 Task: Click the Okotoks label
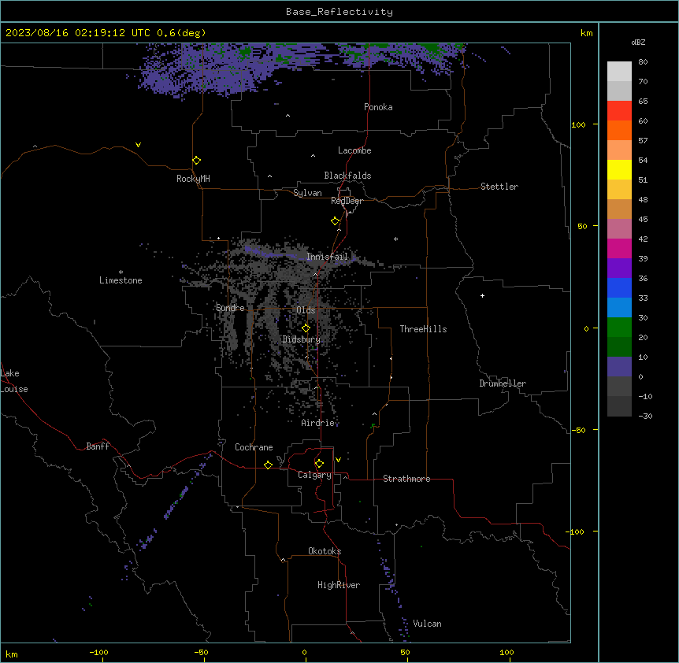click(325, 551)
